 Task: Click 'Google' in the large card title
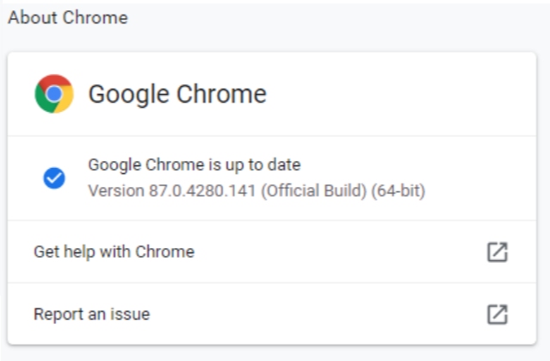click(128, 95)
